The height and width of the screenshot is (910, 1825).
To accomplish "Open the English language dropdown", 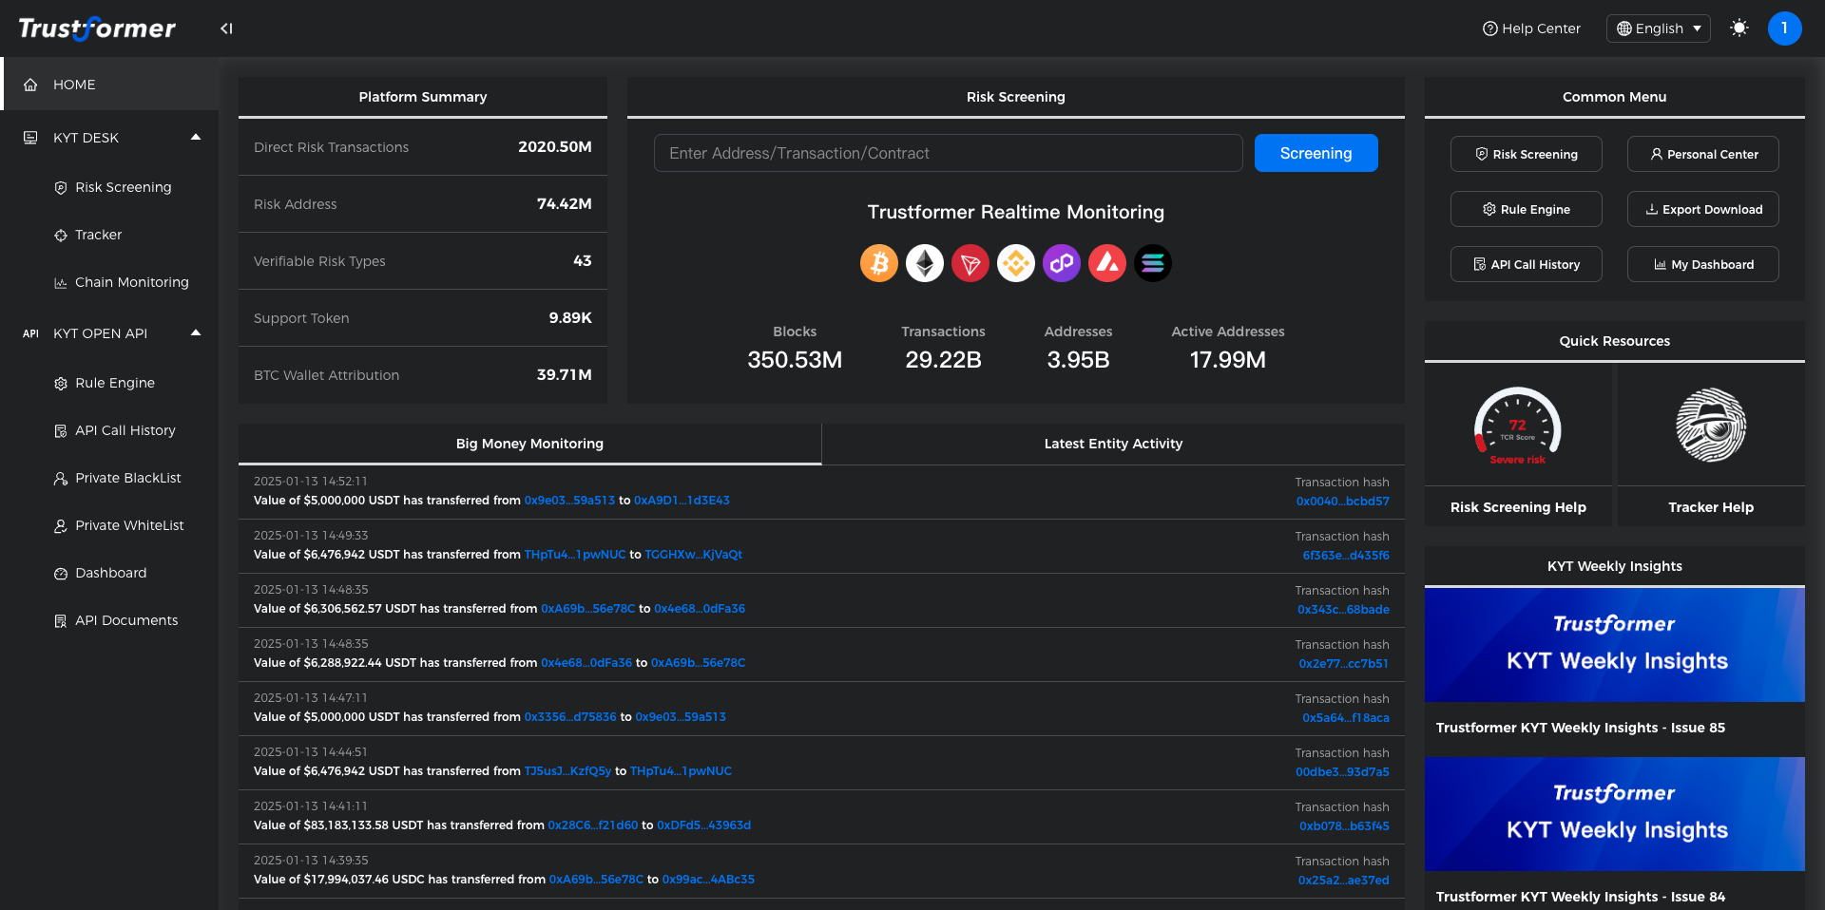I will [1659, 28].
